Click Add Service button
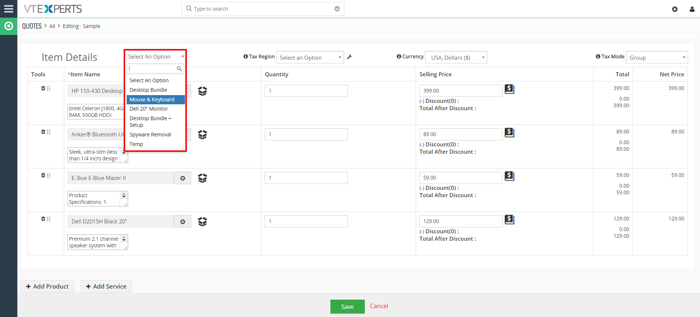 click(x=106, y=286)
